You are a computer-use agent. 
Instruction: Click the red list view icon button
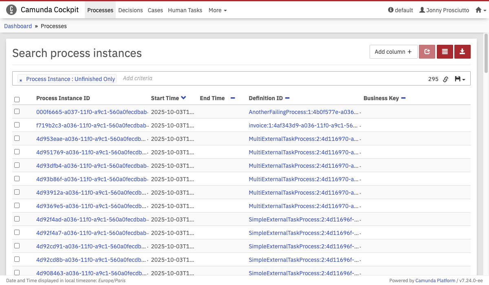445,52
